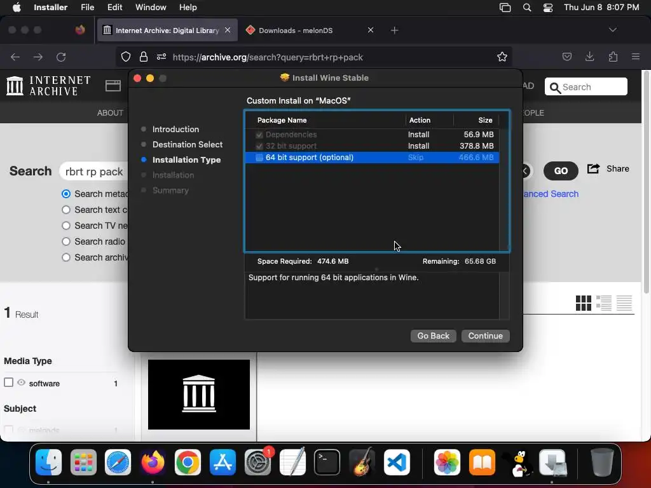Open the Firefox downloads panel
The image size is (651, 488).
coord(589,57)
